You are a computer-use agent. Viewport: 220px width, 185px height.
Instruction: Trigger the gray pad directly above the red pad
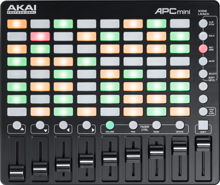[40, 24]
